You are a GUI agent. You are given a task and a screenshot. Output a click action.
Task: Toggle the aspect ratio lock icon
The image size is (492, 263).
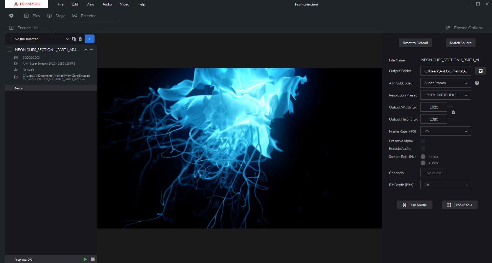[x=453, y=112]
